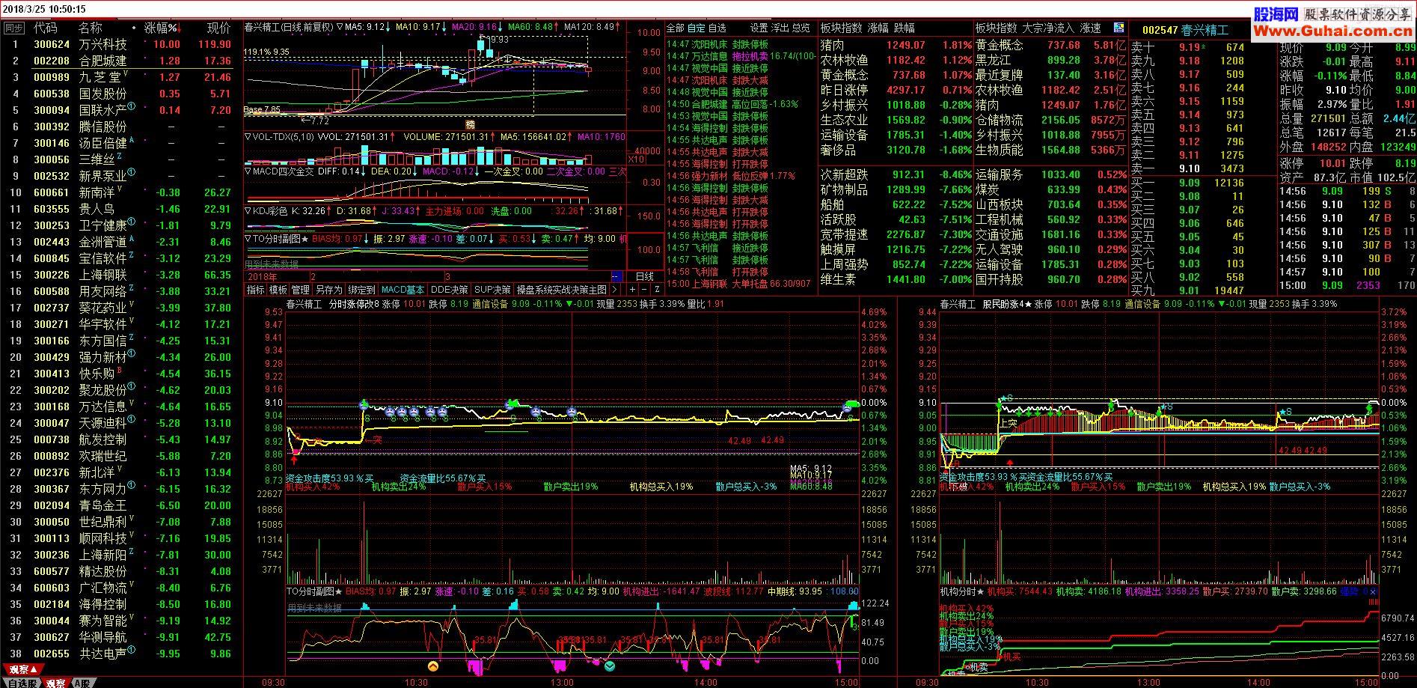Select the SUP决策 indicator template tab
This screenshot has height=688, width=1417.
point(492,290)
